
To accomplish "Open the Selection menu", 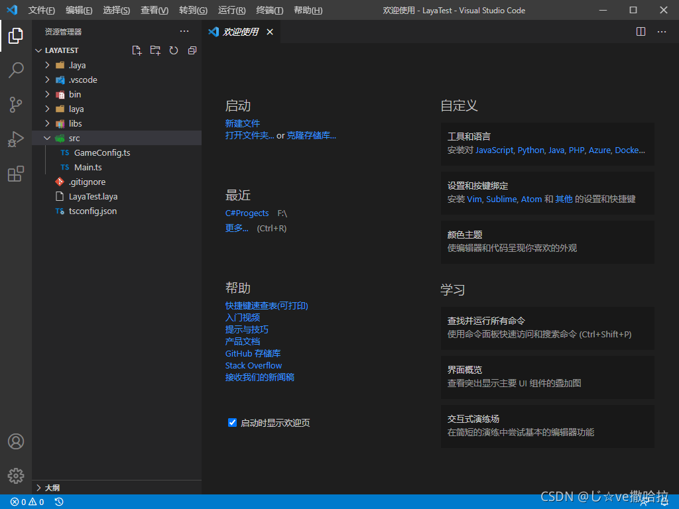I will coord(117,10).
